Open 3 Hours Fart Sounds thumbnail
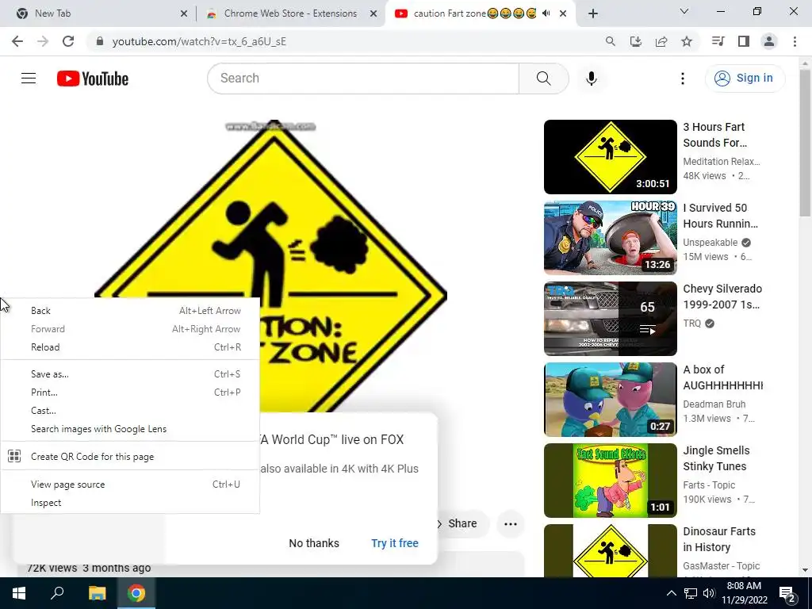This screenshot has height=609, width=812. pos(610,157)
